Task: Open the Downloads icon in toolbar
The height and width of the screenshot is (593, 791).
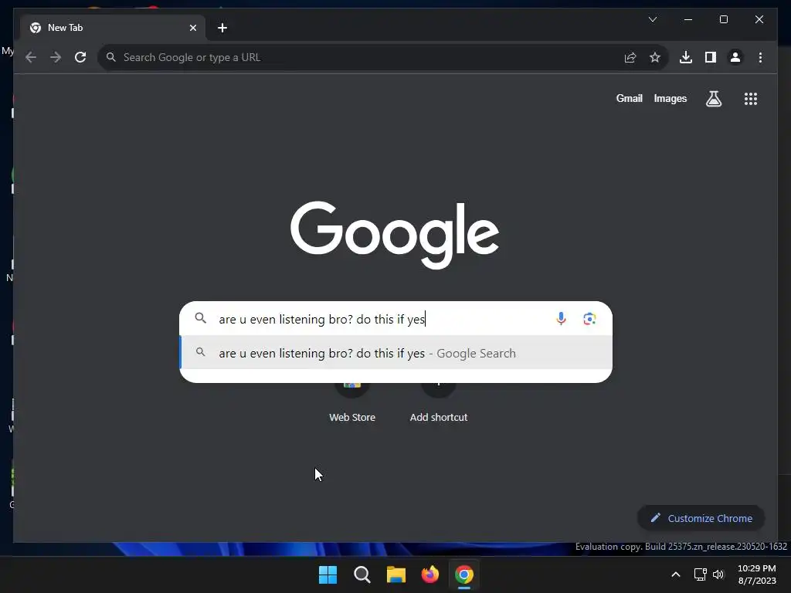Action: (x=686, y=57)
